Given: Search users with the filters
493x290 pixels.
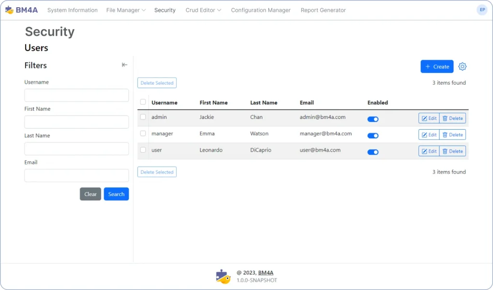Looking at the screenshot, I should [x=117, y=194].
